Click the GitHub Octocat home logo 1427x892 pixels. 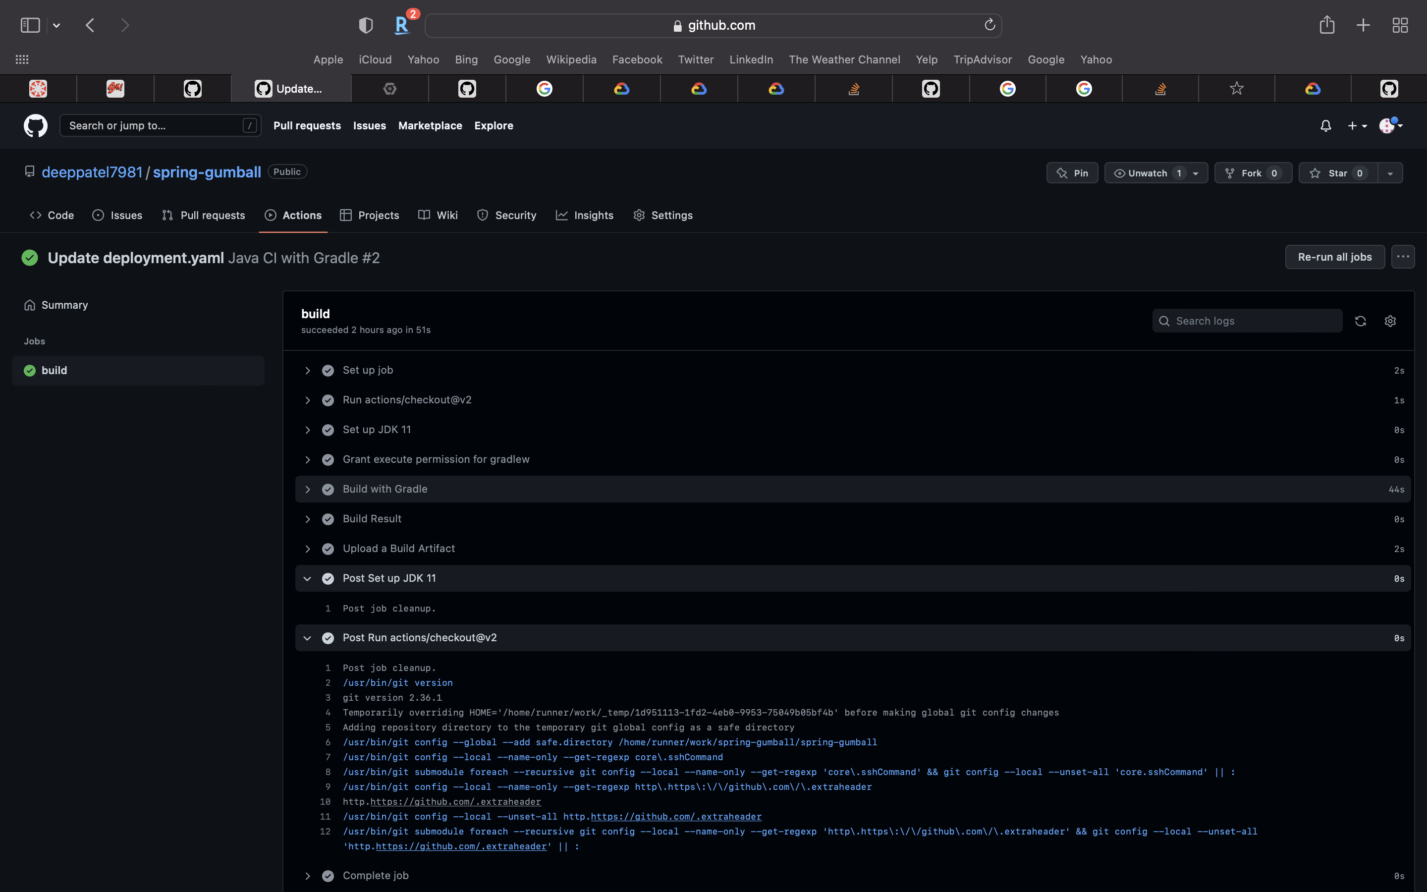tap(35, 126)
